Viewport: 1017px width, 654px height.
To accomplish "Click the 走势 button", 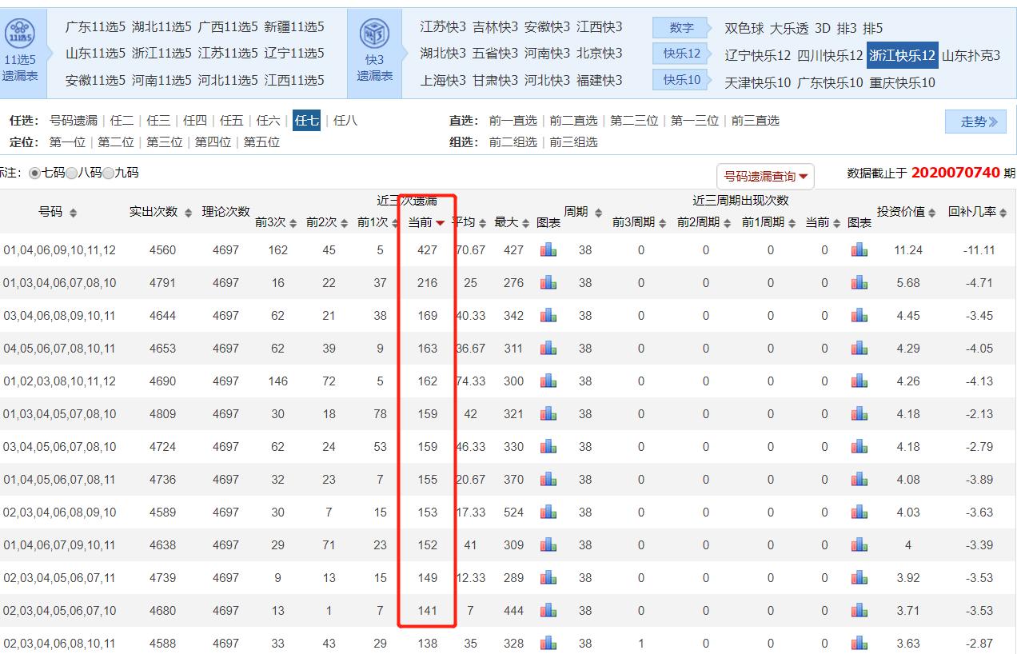I will point(975,122).
